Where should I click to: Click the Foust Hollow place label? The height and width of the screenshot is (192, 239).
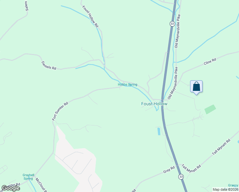(x=154, y=104)
